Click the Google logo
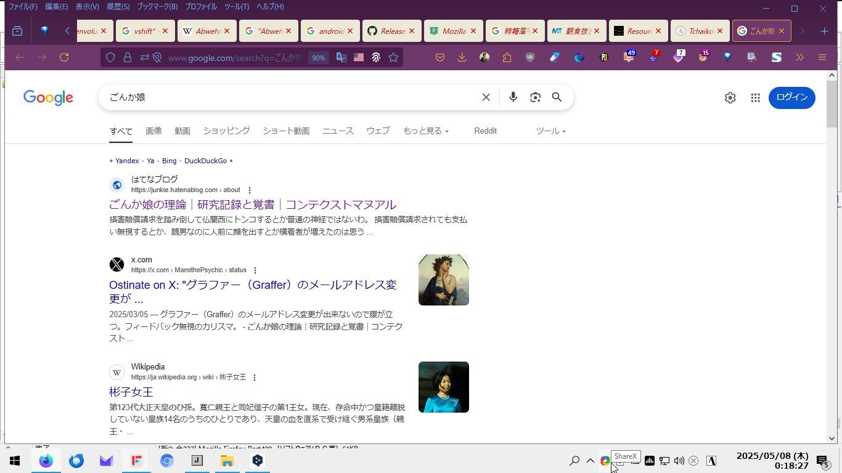This screenshot has height=473, width=842. 48,97
